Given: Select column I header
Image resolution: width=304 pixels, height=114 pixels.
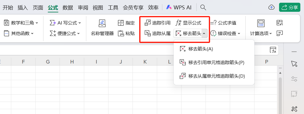Looking at the screenshot, I should point(96,62).
